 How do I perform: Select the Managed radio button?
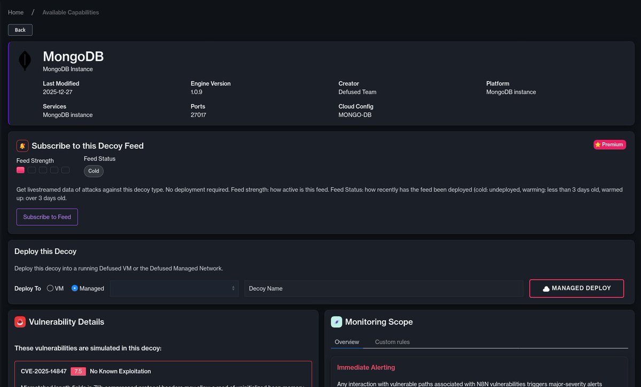[x=75, y=288]
